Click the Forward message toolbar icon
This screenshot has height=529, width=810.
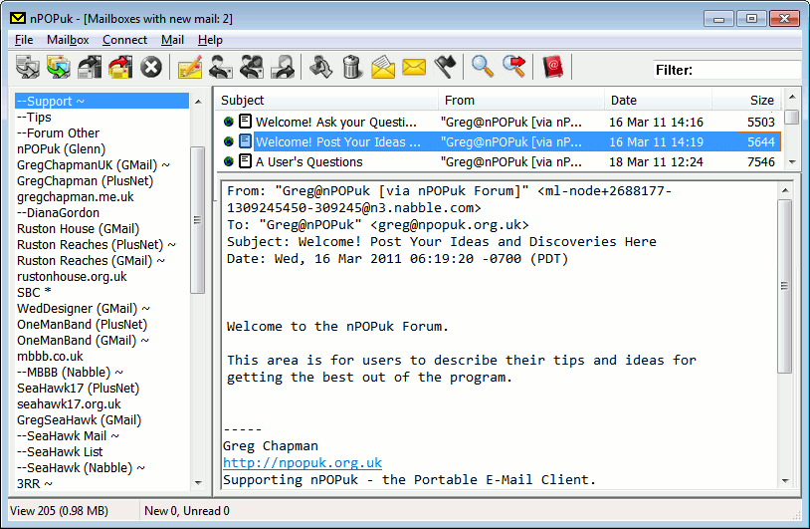(x=283, y=67)
